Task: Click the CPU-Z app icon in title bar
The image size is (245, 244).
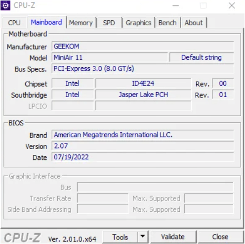Action: point(5,5)
